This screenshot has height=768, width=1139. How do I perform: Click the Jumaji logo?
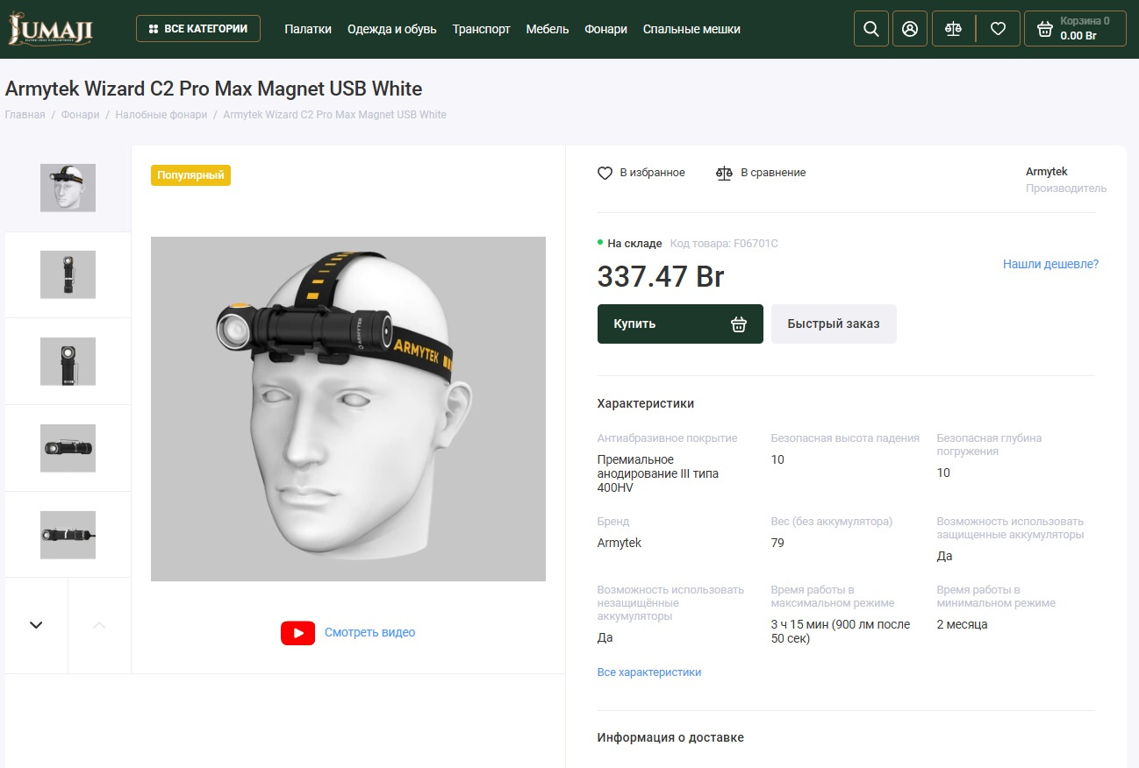[x=50, y=30]
